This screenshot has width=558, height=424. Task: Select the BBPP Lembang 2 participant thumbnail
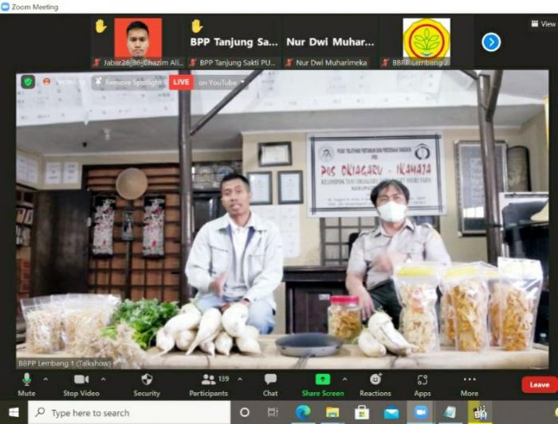pos(426,42)
